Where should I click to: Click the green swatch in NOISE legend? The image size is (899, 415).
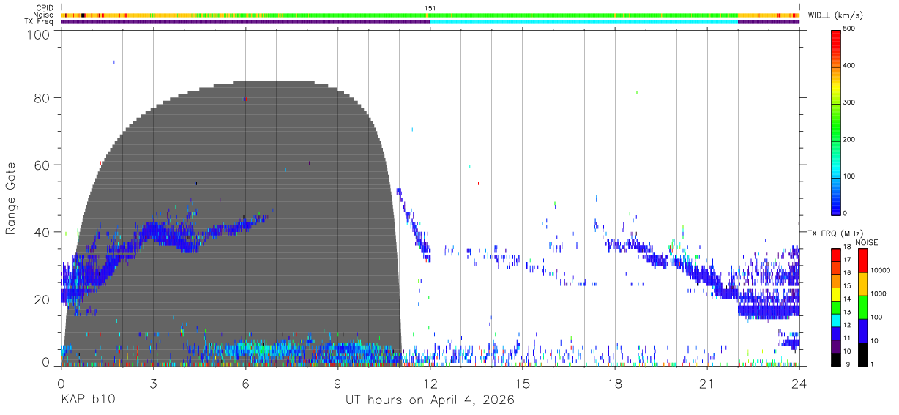[x=862, y=307]
